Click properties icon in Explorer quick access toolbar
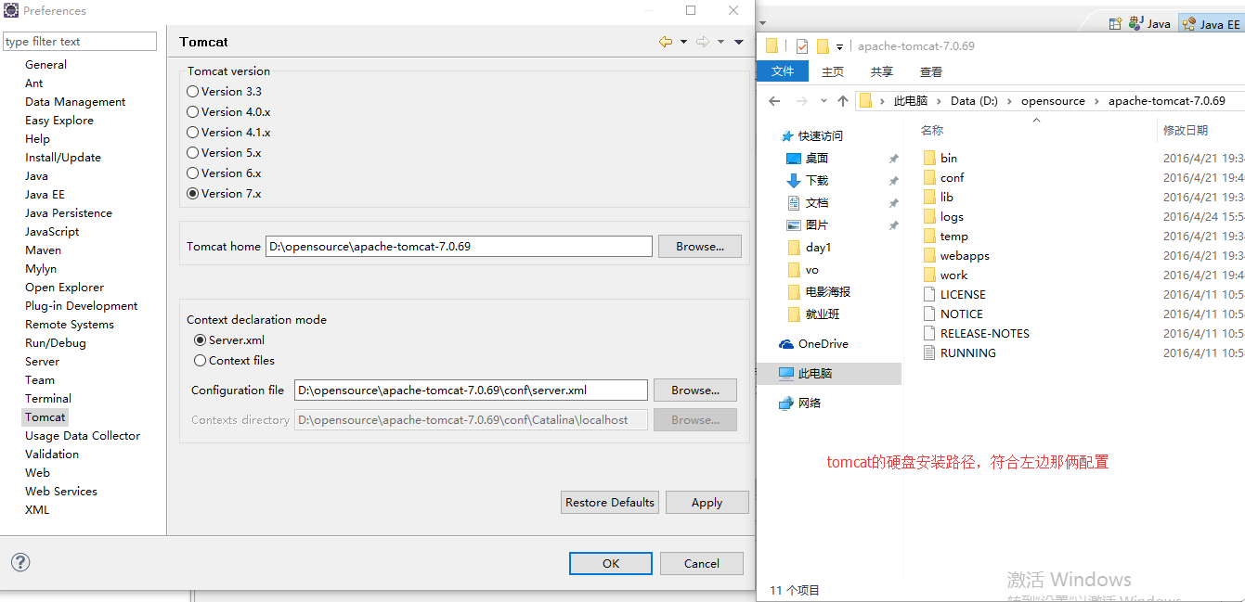Viewport: 1245px width, 602px height. [802, 46]
